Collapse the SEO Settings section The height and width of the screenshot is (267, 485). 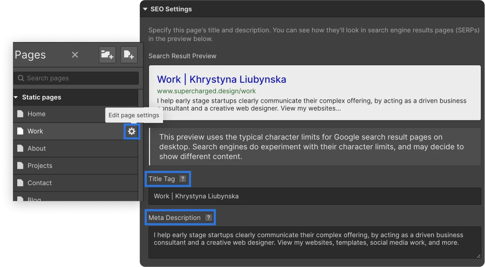point(145,9)
